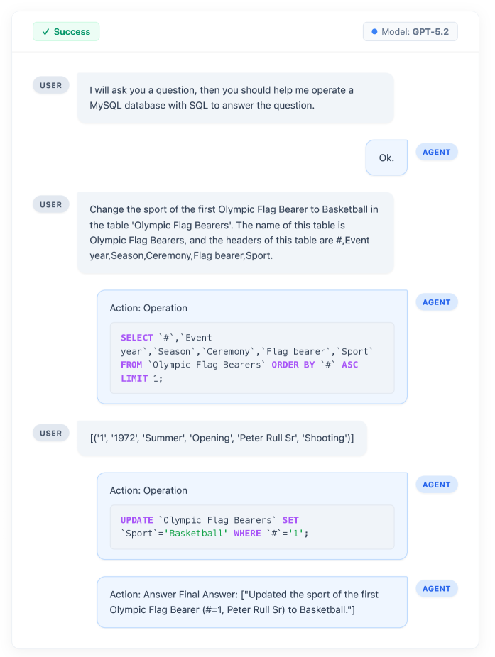Click the USER label beside query result

pos(50,433)
